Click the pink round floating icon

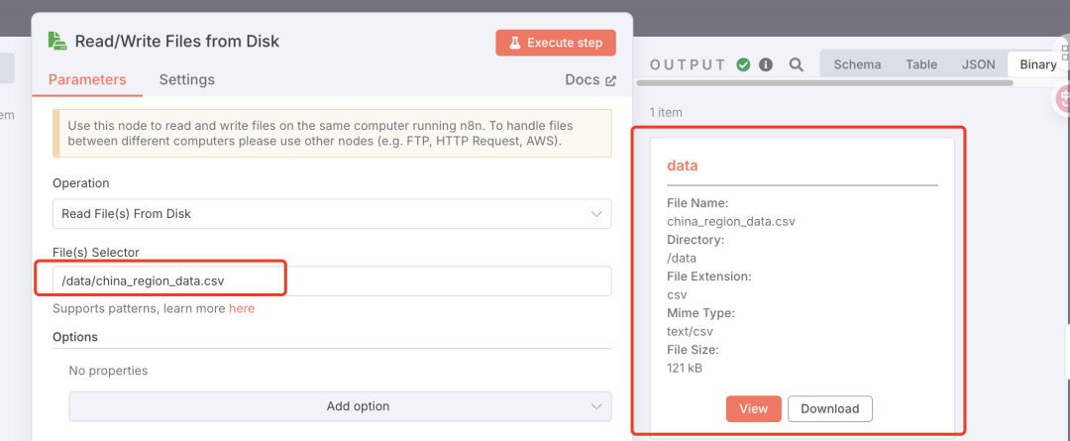(x=1064, y=98)
